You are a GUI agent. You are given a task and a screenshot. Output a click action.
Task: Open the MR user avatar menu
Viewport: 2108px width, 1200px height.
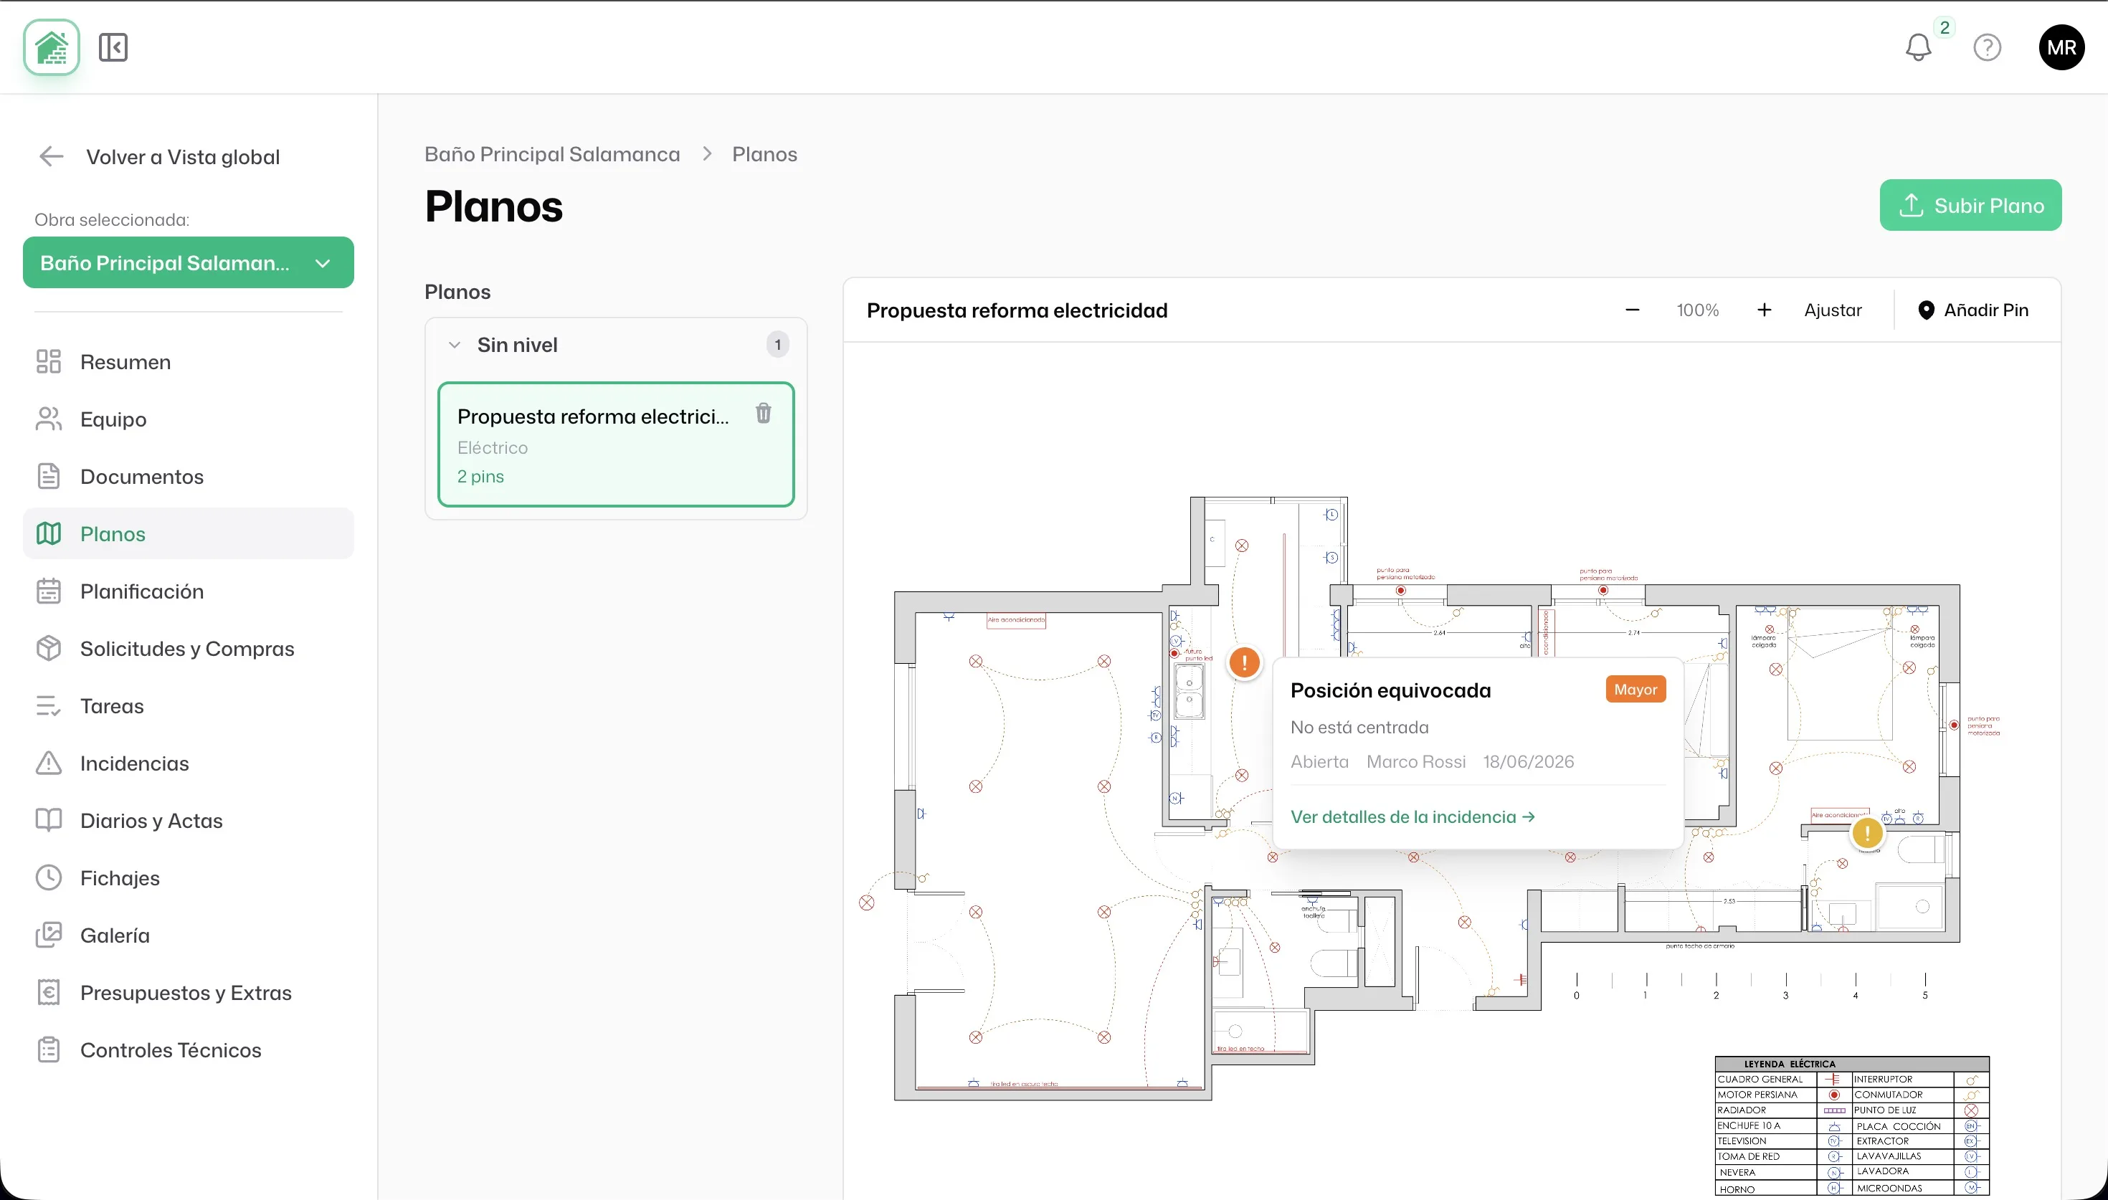(x=2061, y=48)
